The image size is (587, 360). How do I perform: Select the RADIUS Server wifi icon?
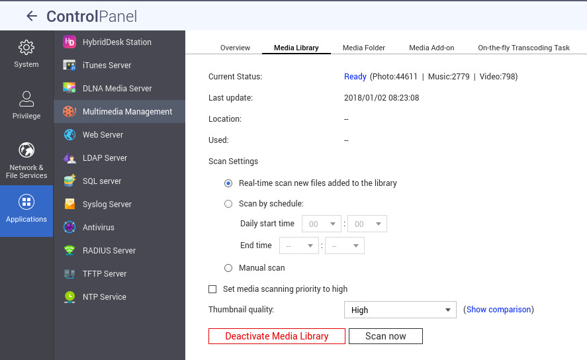tap(69, 250)
